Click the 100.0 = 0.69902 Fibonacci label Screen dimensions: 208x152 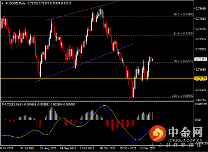(183, 96)
